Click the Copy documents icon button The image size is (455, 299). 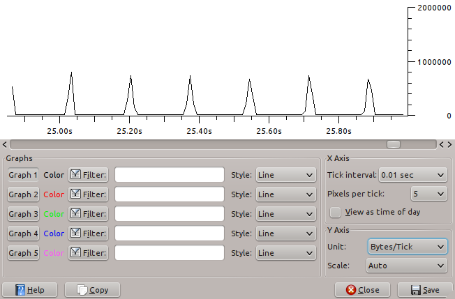click(x=82, y=290)
